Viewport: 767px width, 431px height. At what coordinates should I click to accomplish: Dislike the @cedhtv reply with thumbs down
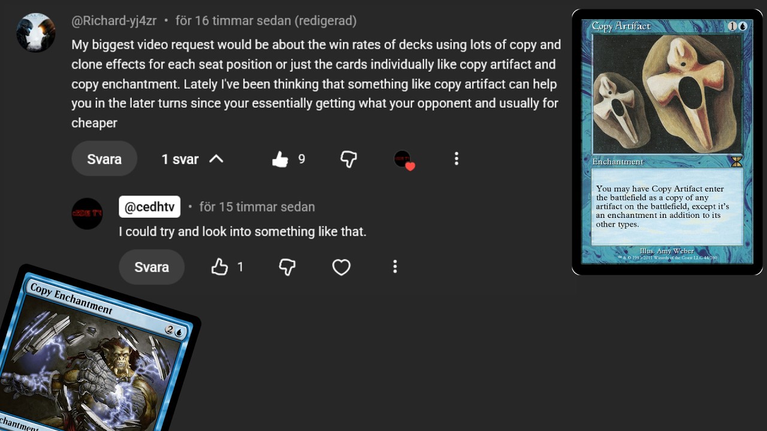point(288,267)
